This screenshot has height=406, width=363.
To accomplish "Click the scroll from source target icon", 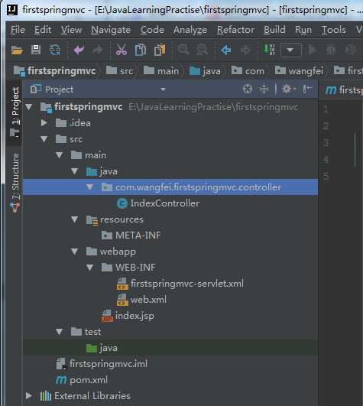I will pos(248,89).
